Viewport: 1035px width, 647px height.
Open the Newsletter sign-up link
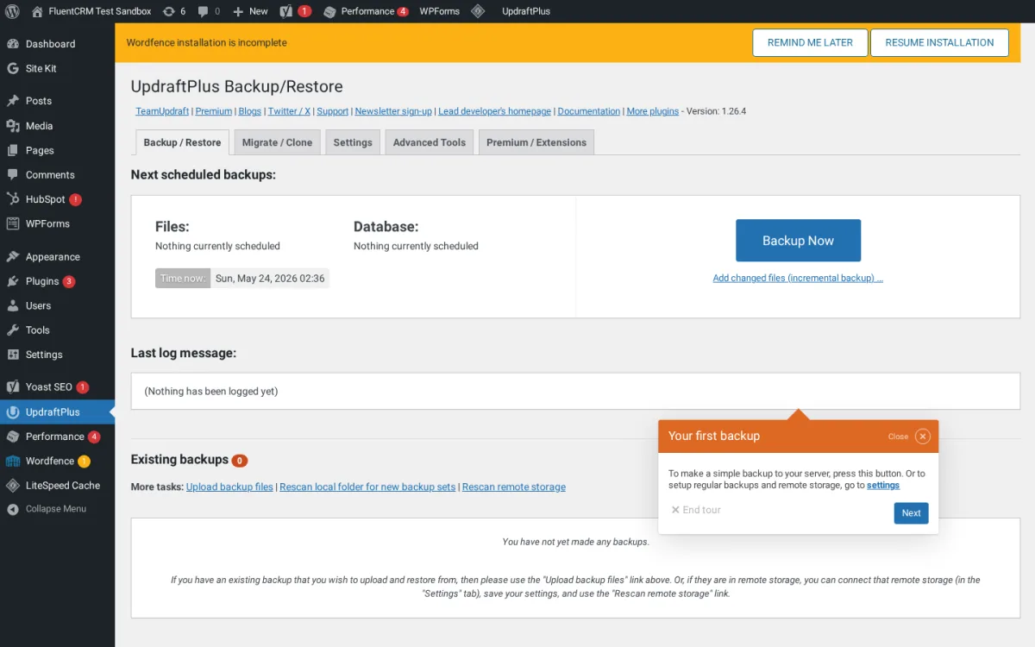pos(393,111)
